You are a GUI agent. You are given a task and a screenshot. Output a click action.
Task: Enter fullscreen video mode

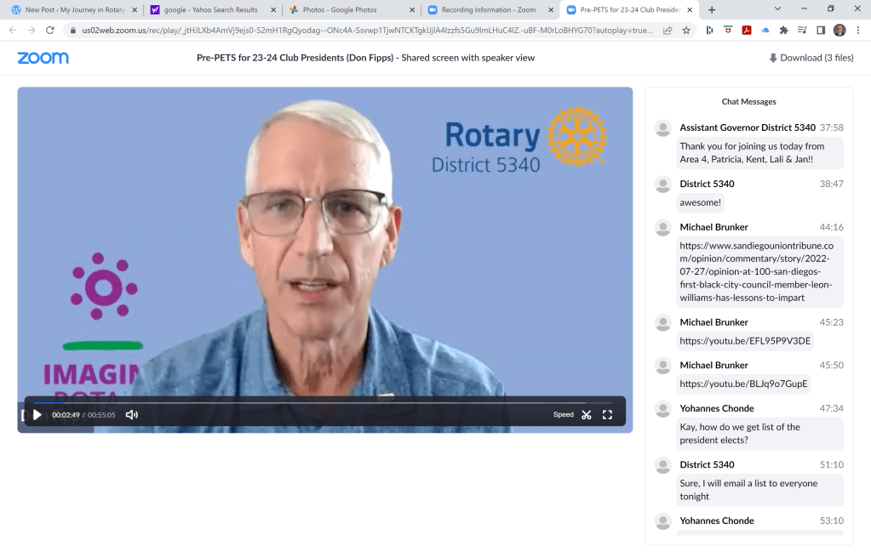point(607,415)
